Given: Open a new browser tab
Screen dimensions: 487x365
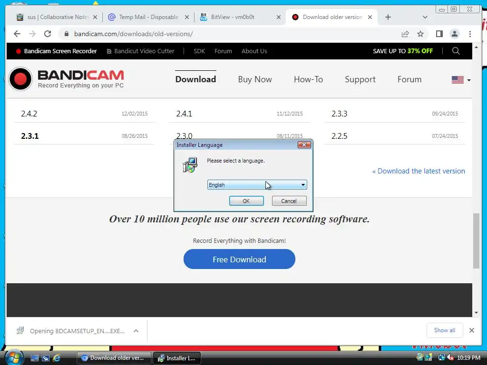Looking at the screenshot, I should [x=388, y=17].
